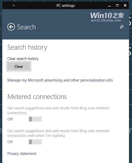Close the PC settings window

pos(125,5)
